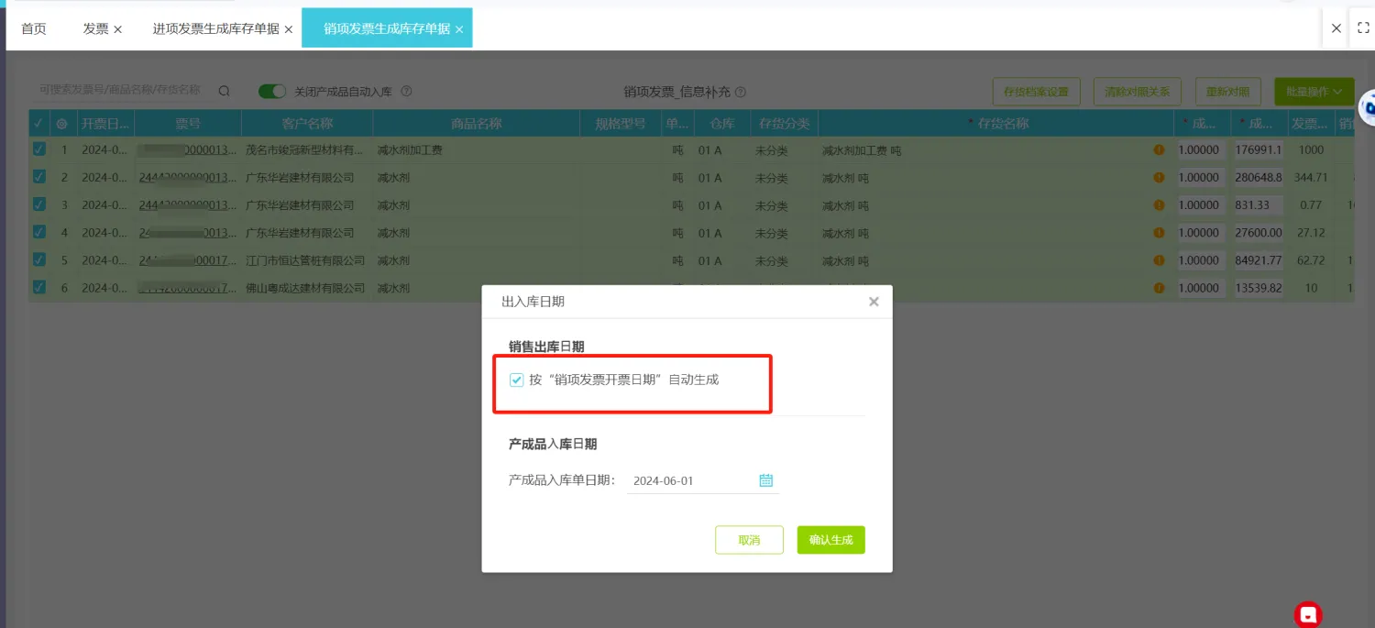This screenshot has height=628, width=1375.
Task: Toggle the 关闭产成品自动入库 switch
Action: point(272,92)
